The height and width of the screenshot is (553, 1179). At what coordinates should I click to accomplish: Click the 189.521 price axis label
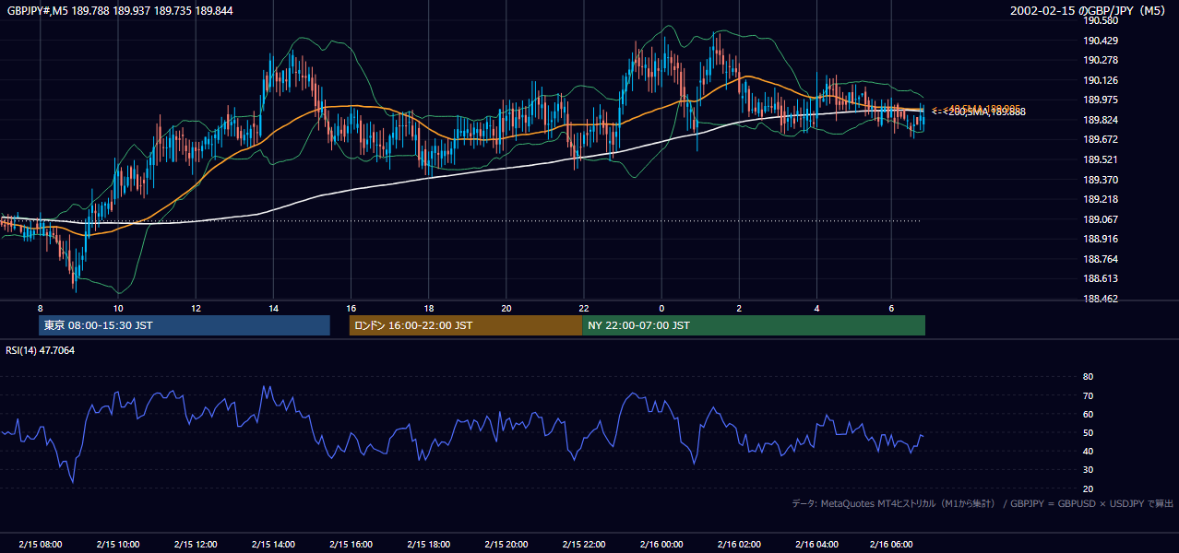1101,159
